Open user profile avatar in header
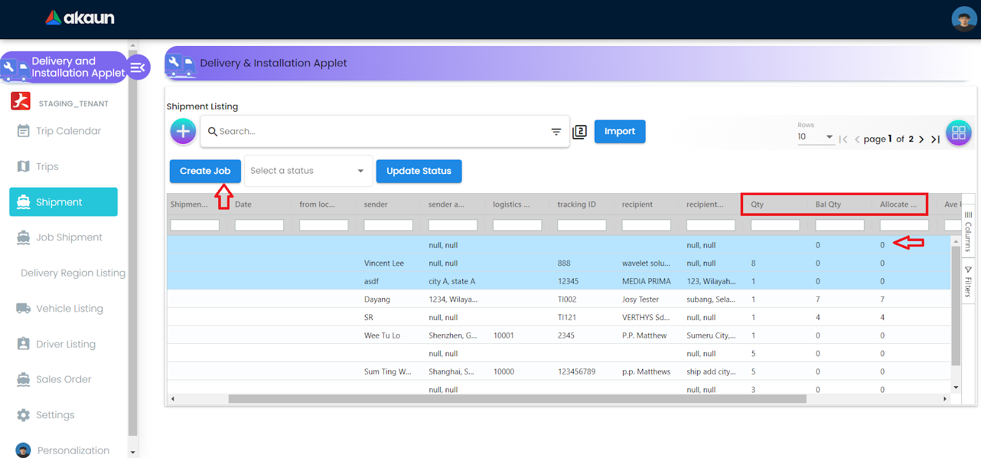981x458 pixels. pyautogui.click(x=964, y=19)
